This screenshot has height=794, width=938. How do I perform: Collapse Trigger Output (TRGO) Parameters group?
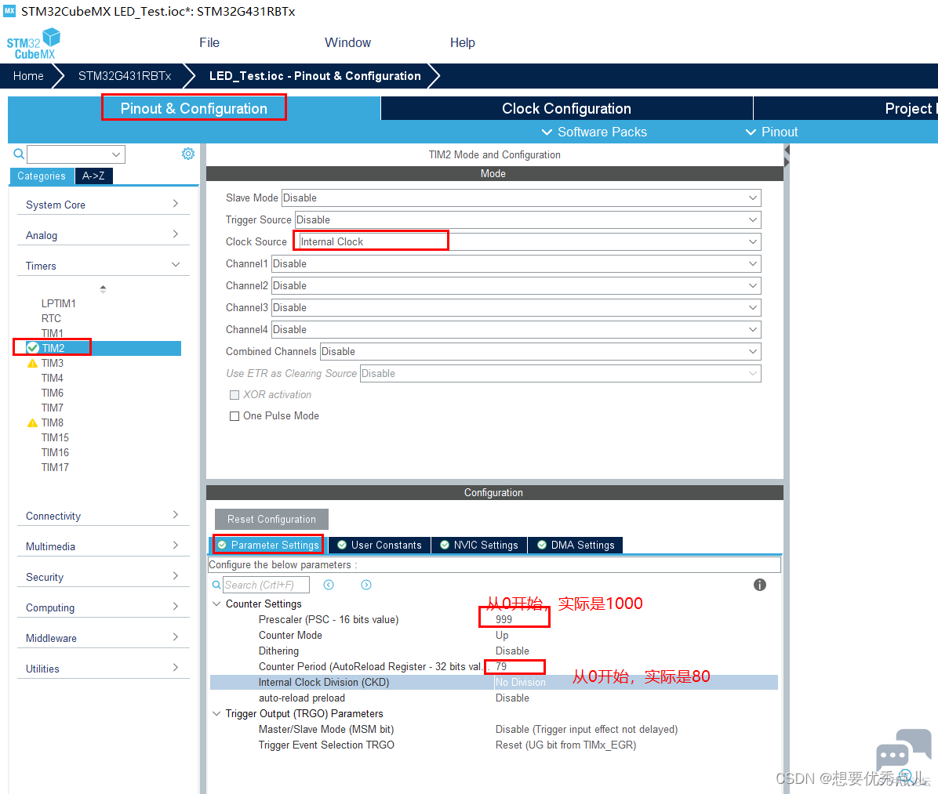coord(216,714)
